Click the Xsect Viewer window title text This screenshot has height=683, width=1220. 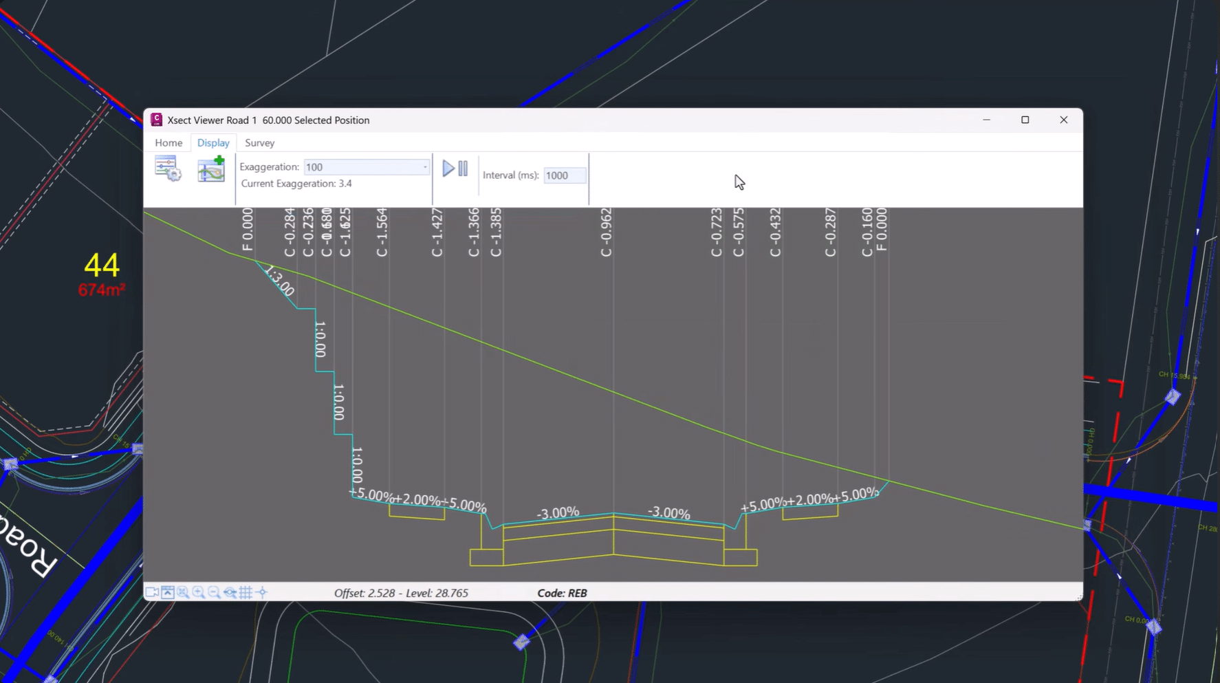[x=268, y=120]
